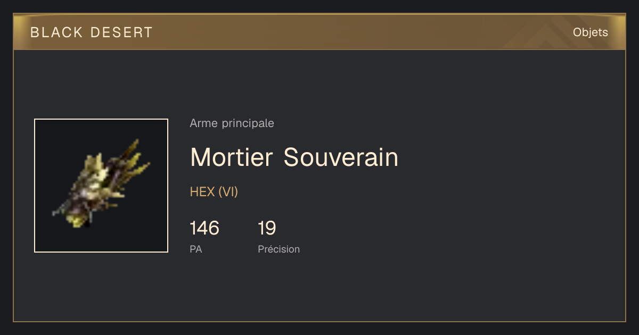Image resolution: width=639 pixels, height=335 pixels.
Task: Click the Précision stat label
Action: 278,249
